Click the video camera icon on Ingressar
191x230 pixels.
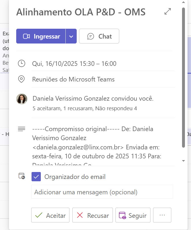[x=27, y=36]
